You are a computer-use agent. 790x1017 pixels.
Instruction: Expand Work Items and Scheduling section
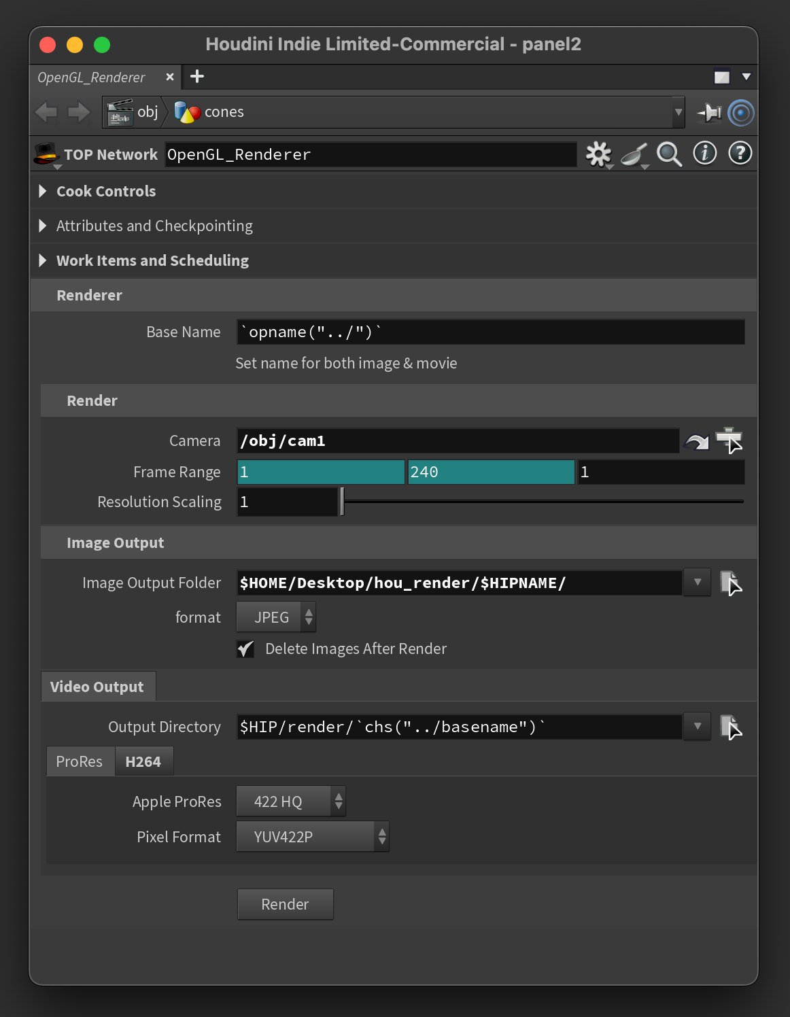(43, 260)
